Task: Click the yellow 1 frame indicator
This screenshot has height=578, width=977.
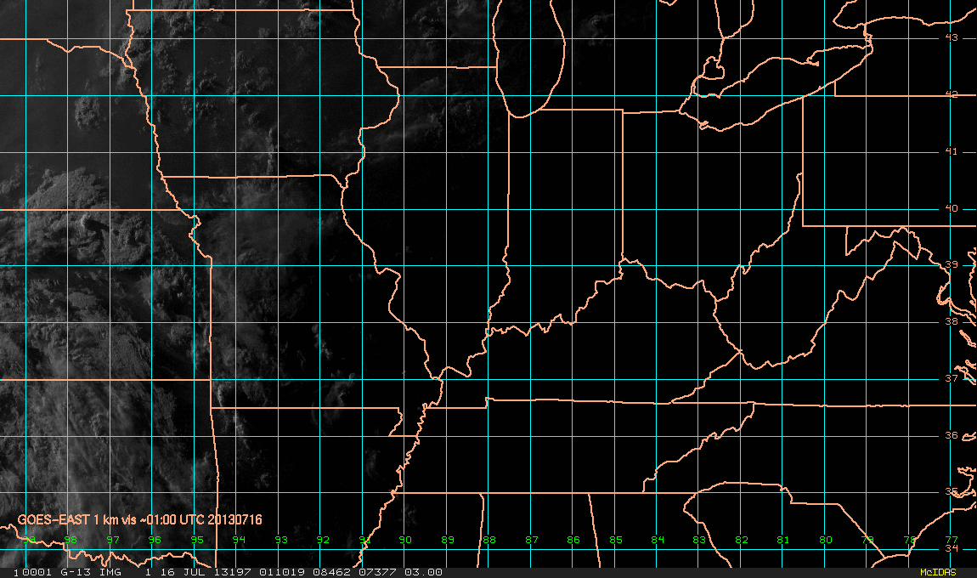Action: point(16,573)
